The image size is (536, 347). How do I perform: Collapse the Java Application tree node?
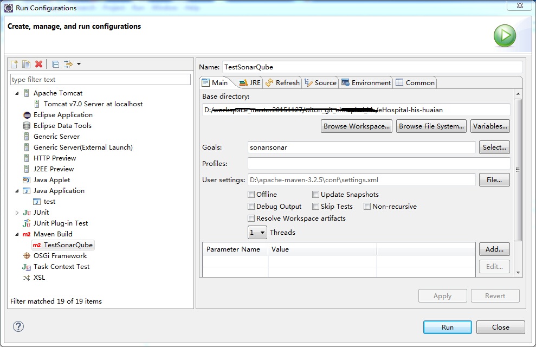17,191
